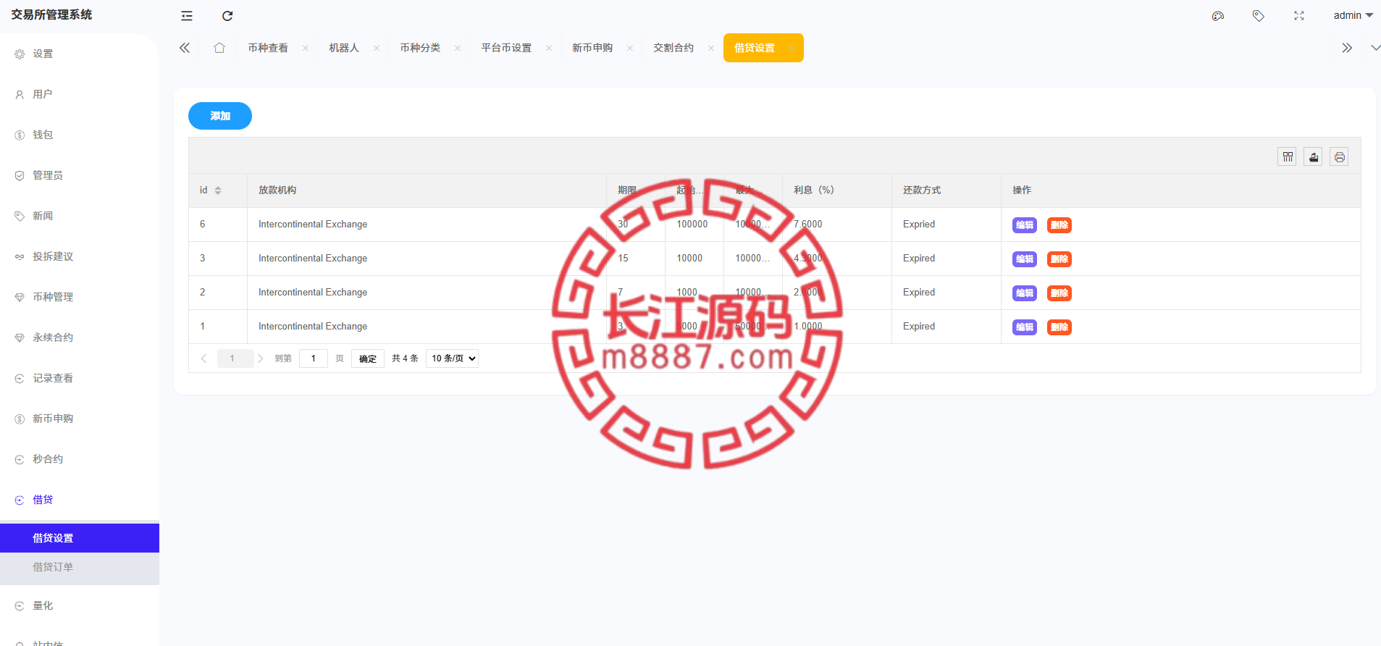Open the admin user dropdown

coord(1353,15)
